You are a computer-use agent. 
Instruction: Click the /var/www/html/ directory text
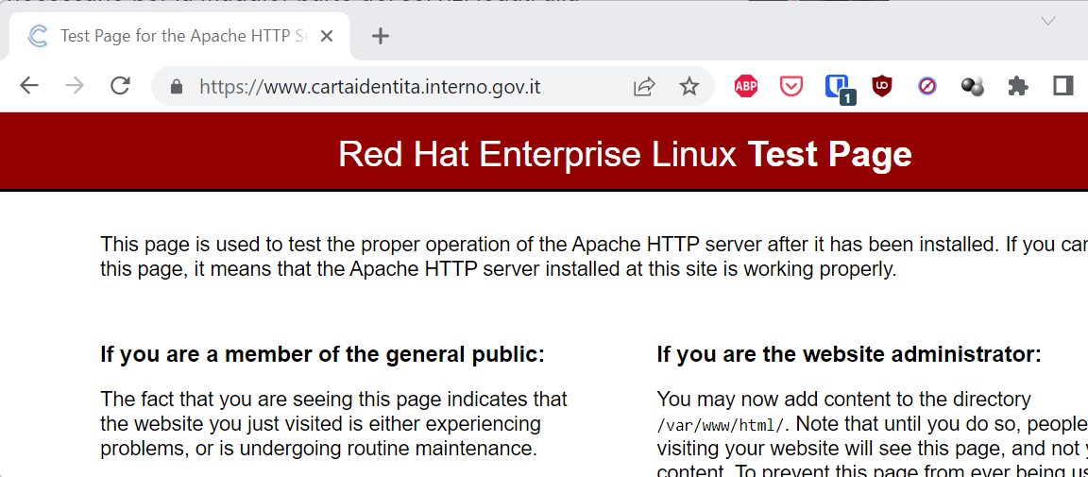720,424
